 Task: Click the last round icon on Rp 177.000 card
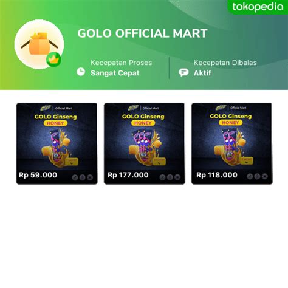click(177, 177)
